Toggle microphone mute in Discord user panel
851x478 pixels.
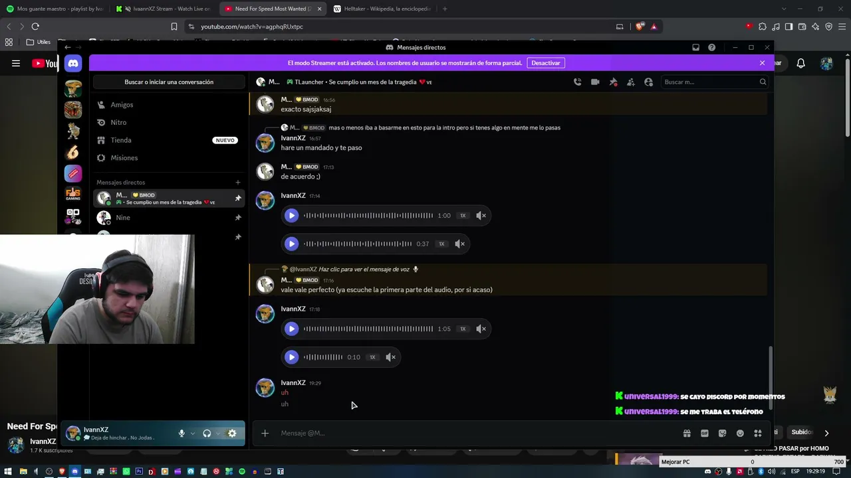pyautogui.click(x=182, y=434)
